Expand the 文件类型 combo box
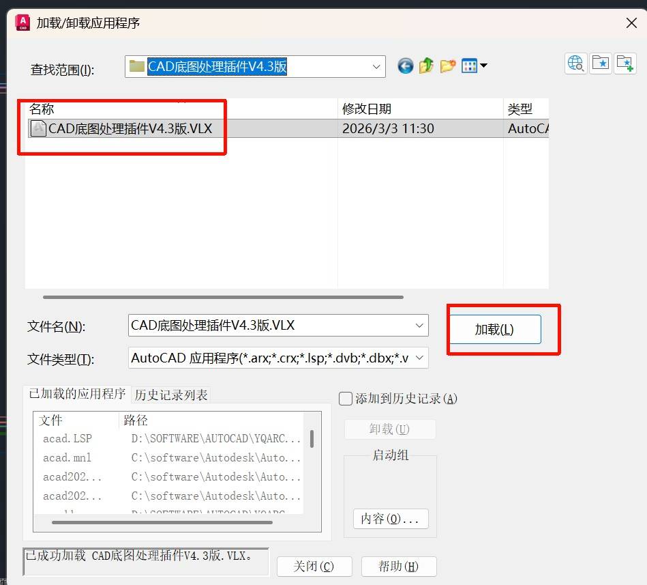This screenshot has height=585, width=647. [x=419, y=358]
